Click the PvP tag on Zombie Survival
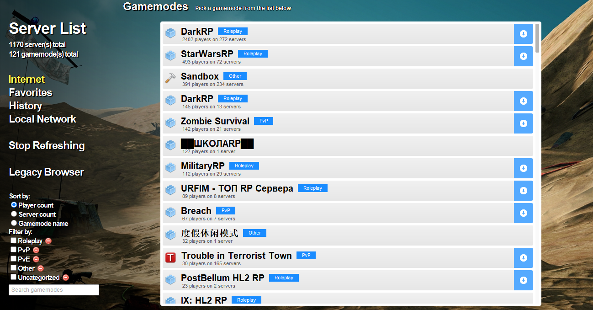 [264, 121]
